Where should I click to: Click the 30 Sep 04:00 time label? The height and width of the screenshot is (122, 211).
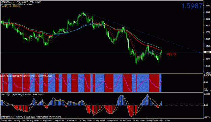[x=152, y=121]
